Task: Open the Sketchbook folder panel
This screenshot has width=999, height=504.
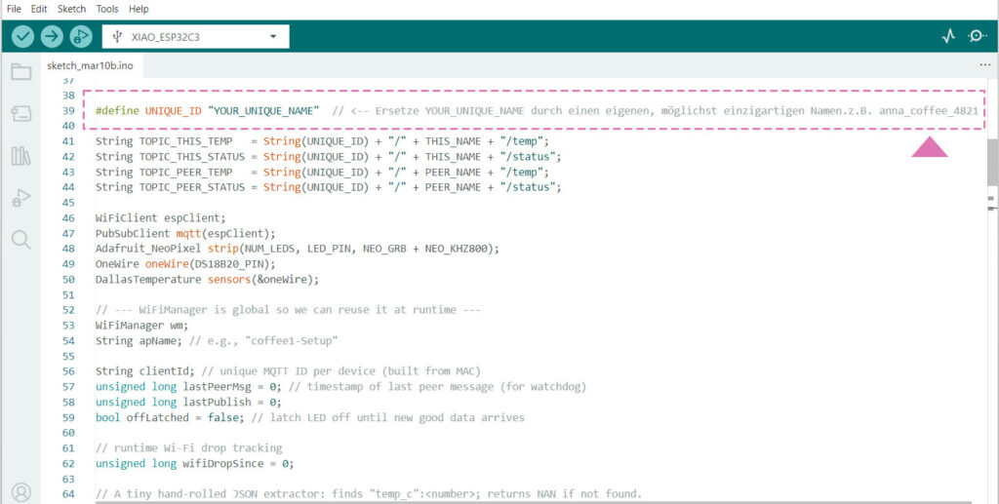Action: (20, 72)
